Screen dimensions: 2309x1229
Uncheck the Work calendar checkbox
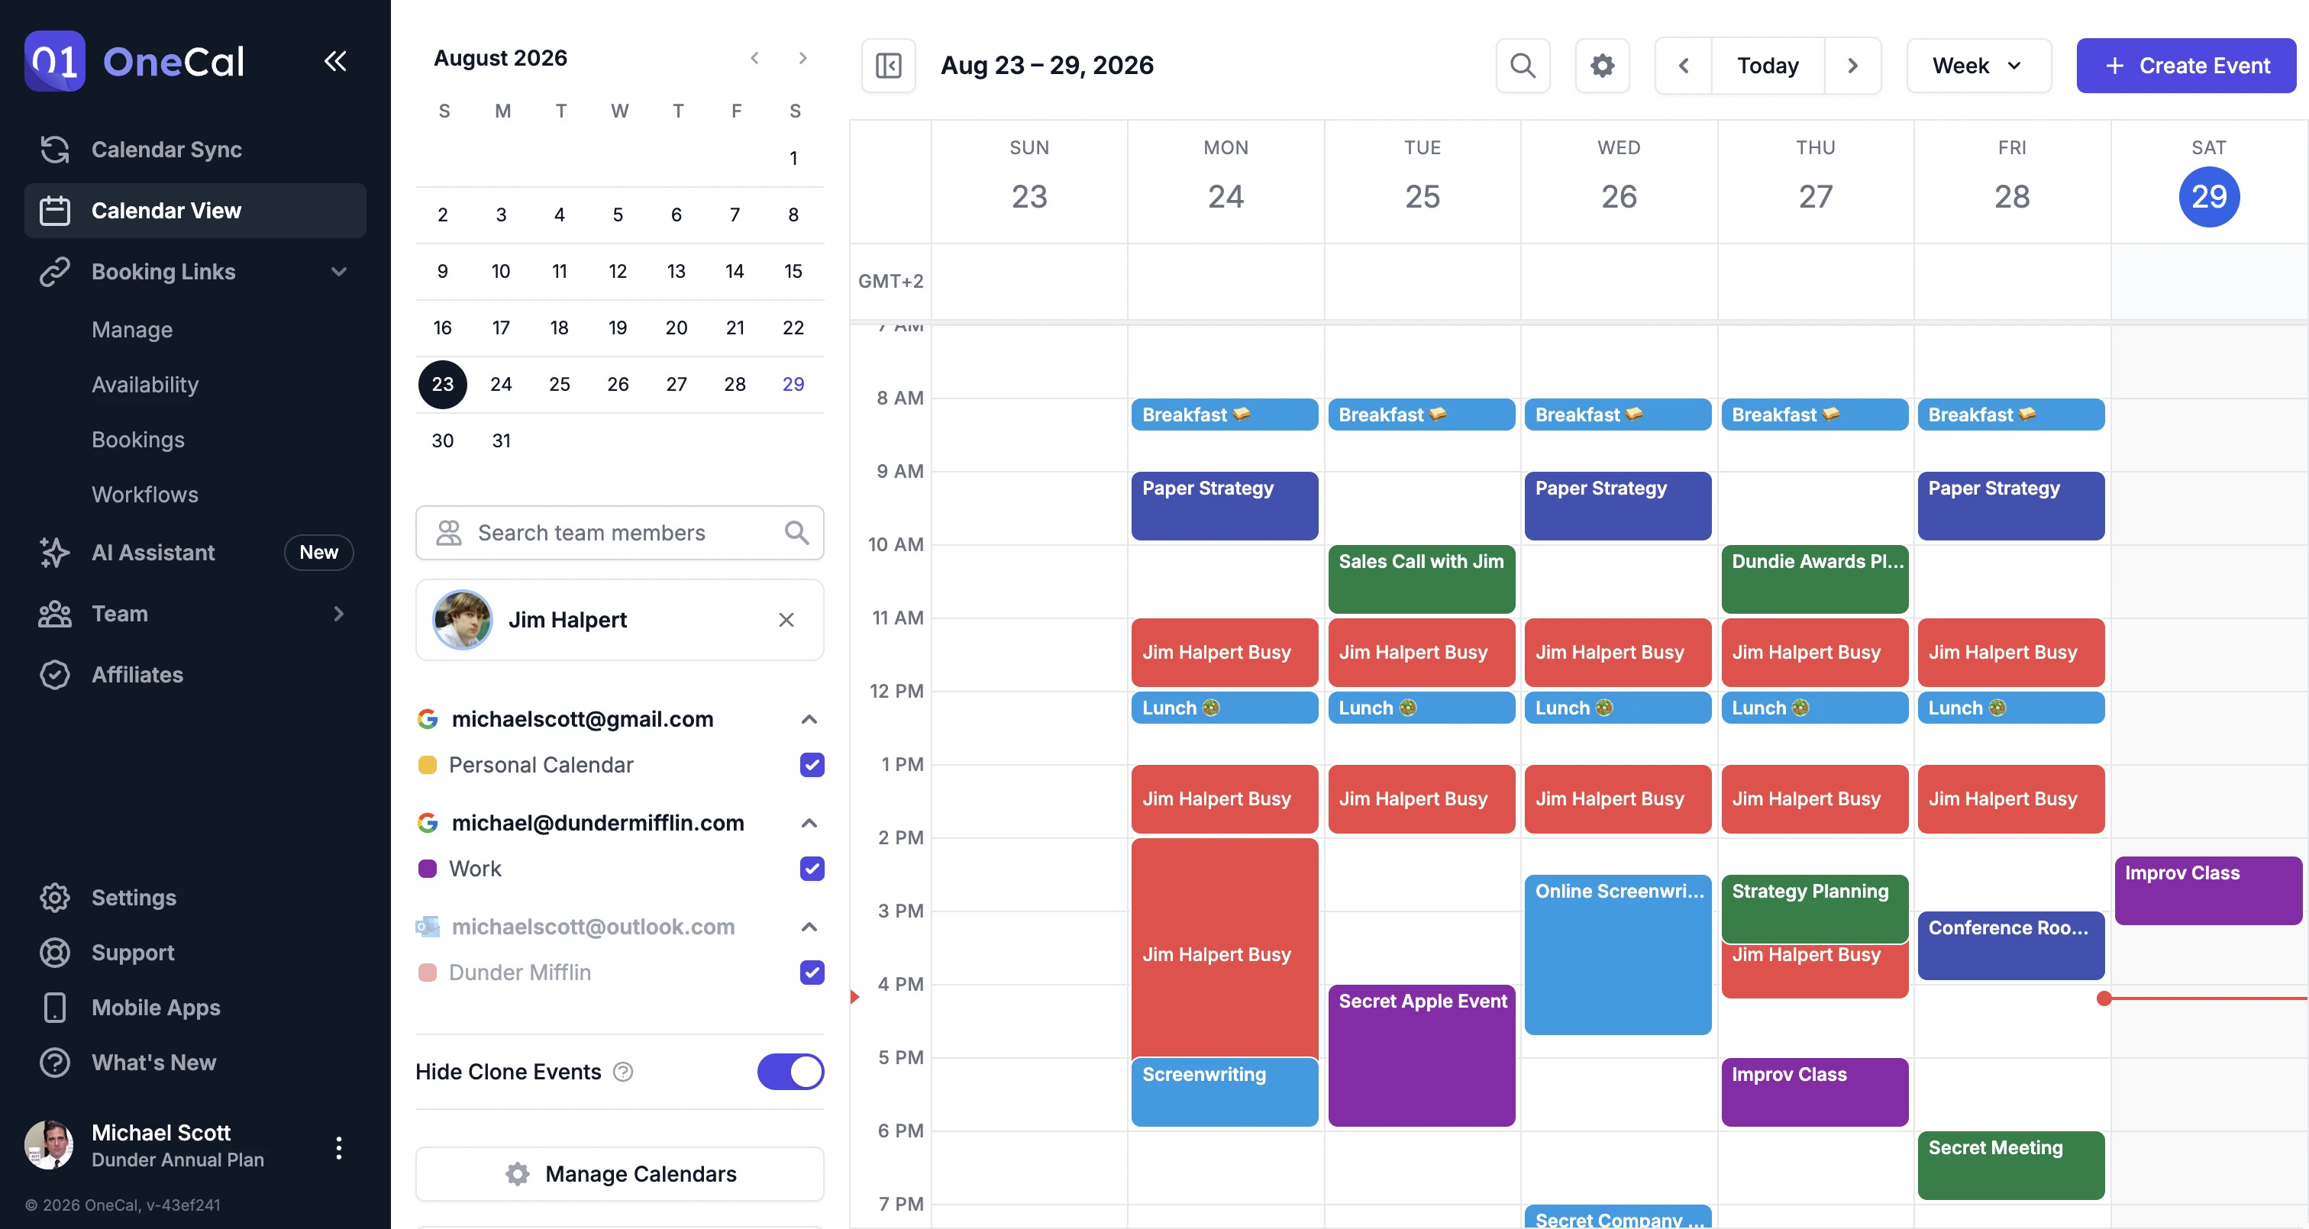click(x=812, y=869)
